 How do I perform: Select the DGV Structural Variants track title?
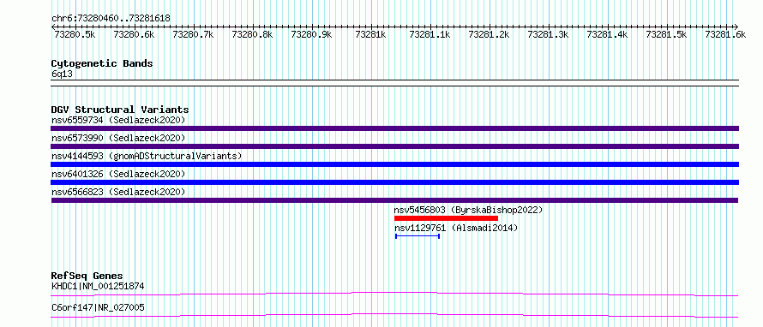point(120,110)
